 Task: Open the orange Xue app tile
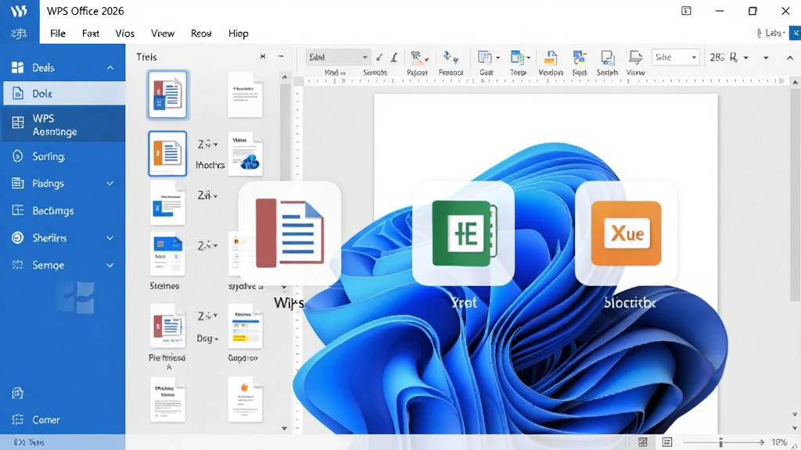coord(626,234)
